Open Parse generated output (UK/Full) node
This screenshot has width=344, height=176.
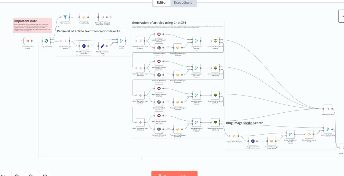(x=178, y=102)
